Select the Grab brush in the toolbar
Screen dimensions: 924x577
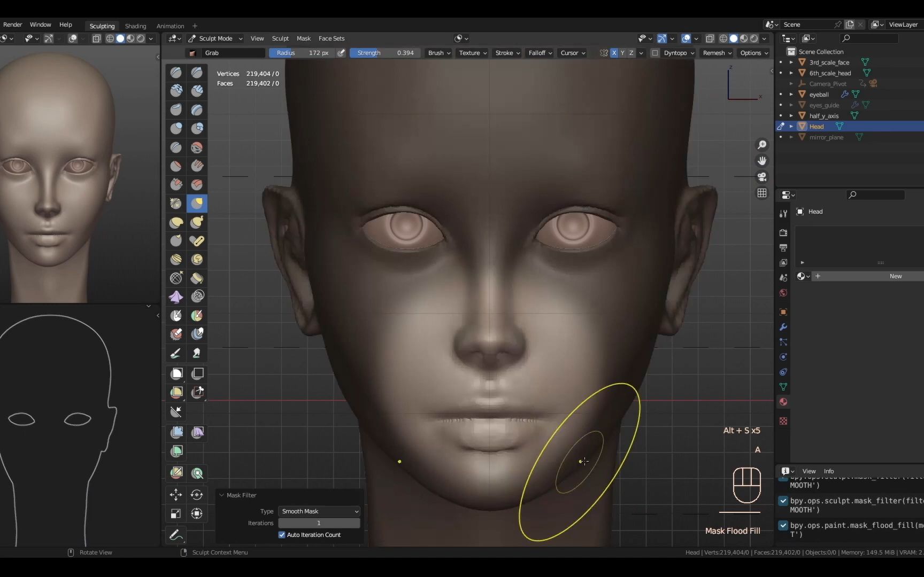click(x=197, y=203)
